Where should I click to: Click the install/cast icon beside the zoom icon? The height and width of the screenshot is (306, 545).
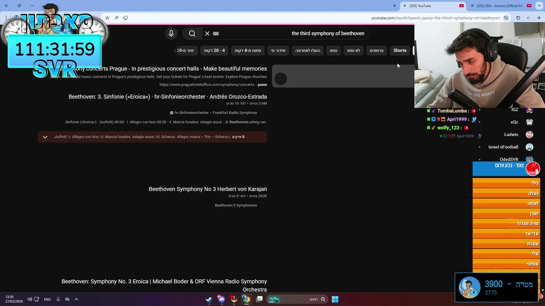tap(126, 18)
